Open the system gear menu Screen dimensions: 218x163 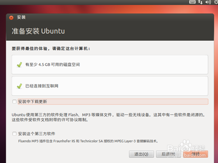(x=216, y=2)
